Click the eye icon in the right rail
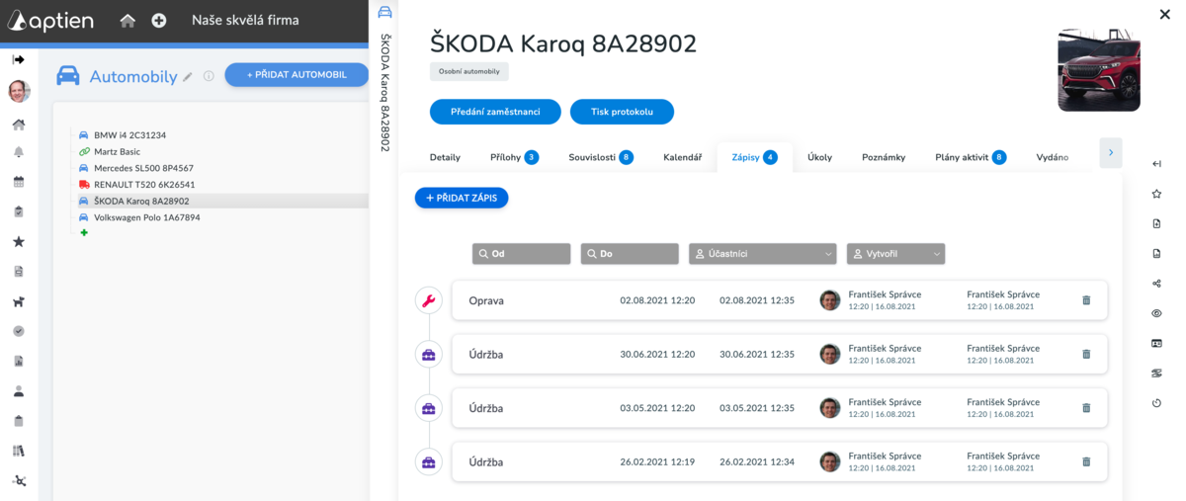The width and height of the screenshot is (1186, 501). [1156, 313]
